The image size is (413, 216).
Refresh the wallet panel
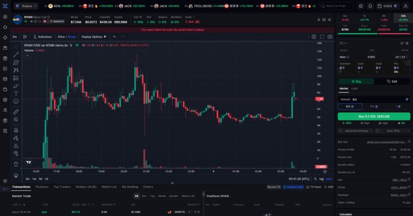[402, 43]
